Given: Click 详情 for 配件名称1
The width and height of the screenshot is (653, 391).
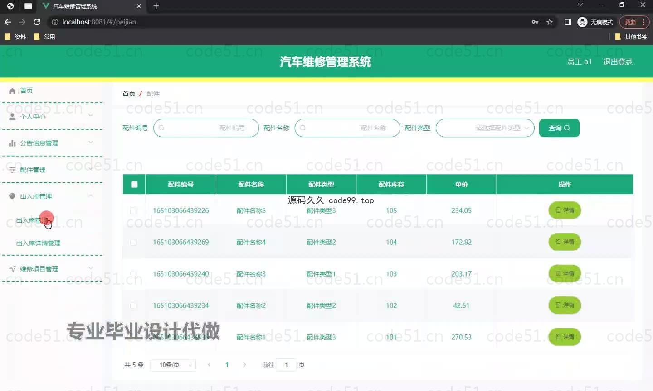Looking at the screenshot, I should [x=565, y=337].
